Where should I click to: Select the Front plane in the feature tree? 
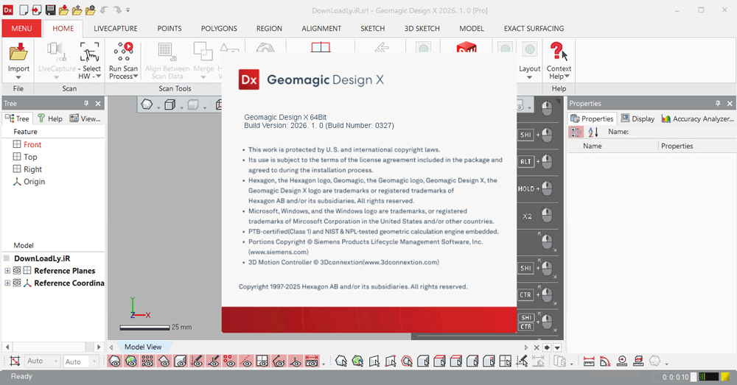(x=32, y=144)
